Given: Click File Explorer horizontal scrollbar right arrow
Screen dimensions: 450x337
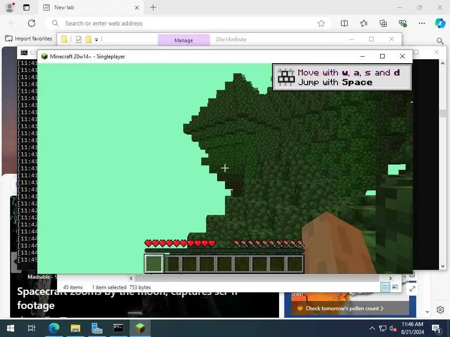Looking at the screenshot, I should [x=390, y=278].
